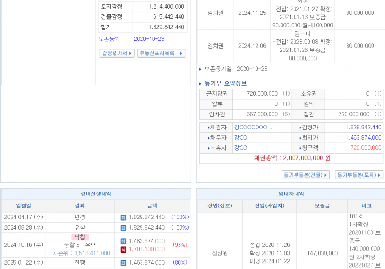The image size is (385, 269).
Task: Open the 감정평가서 appraisal report button
Action: 117,53
